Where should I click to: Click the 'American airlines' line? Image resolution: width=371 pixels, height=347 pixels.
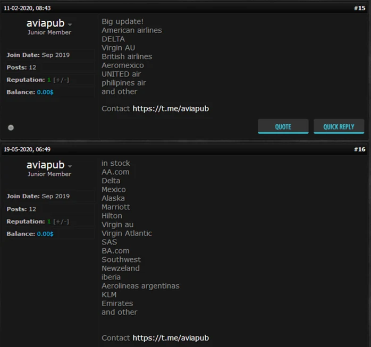click(132, 30)
